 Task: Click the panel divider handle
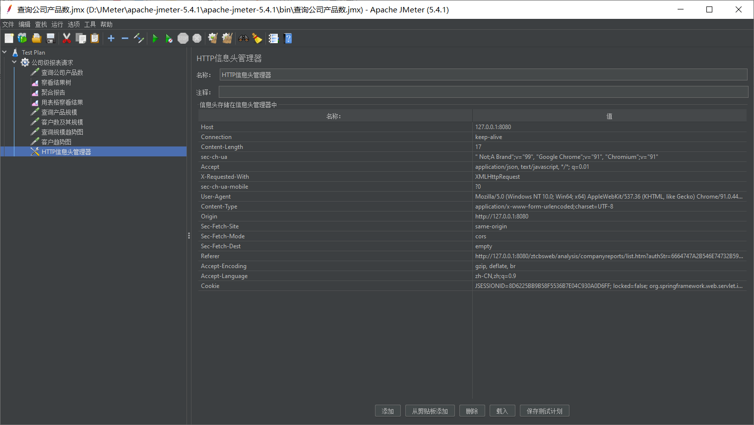189,236
